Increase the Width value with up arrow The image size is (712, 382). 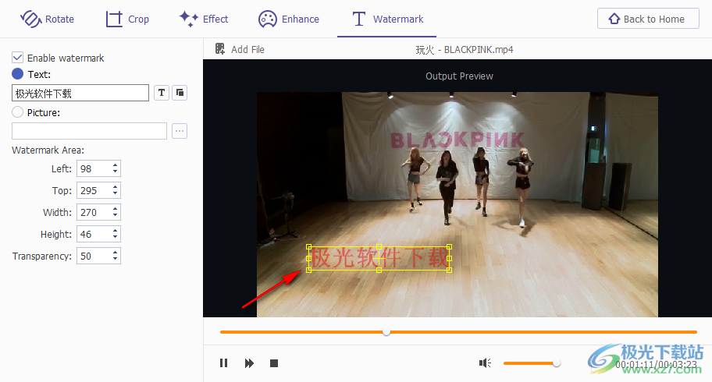pyautogui.click(x=116, y=209)
